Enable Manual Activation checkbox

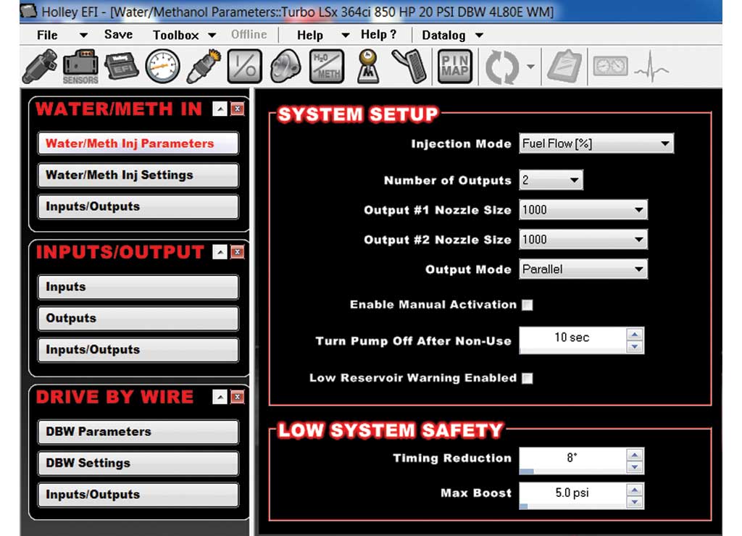pyautogui.click(x=528, y=305)
